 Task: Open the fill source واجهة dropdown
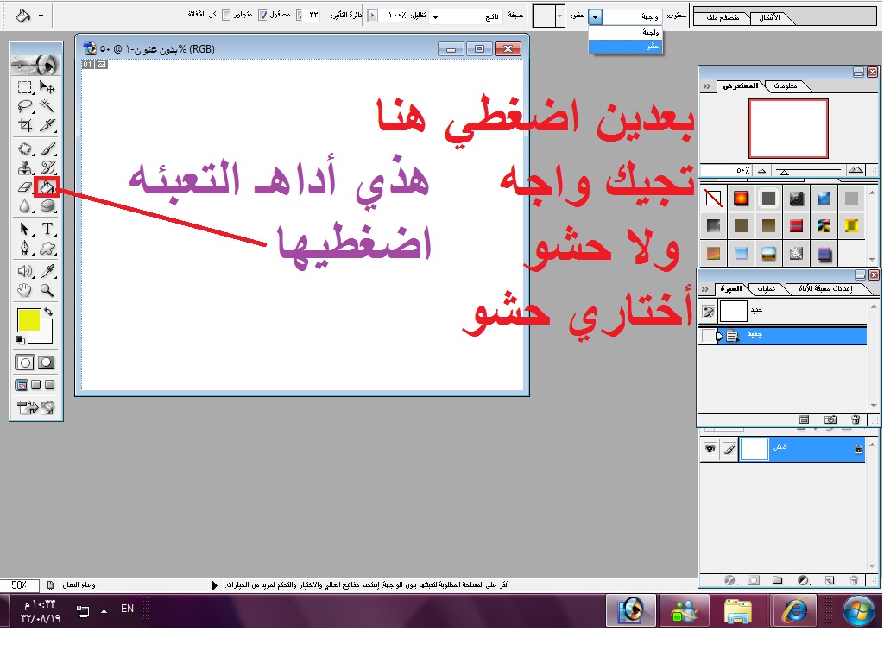click(x=596, y=16)
